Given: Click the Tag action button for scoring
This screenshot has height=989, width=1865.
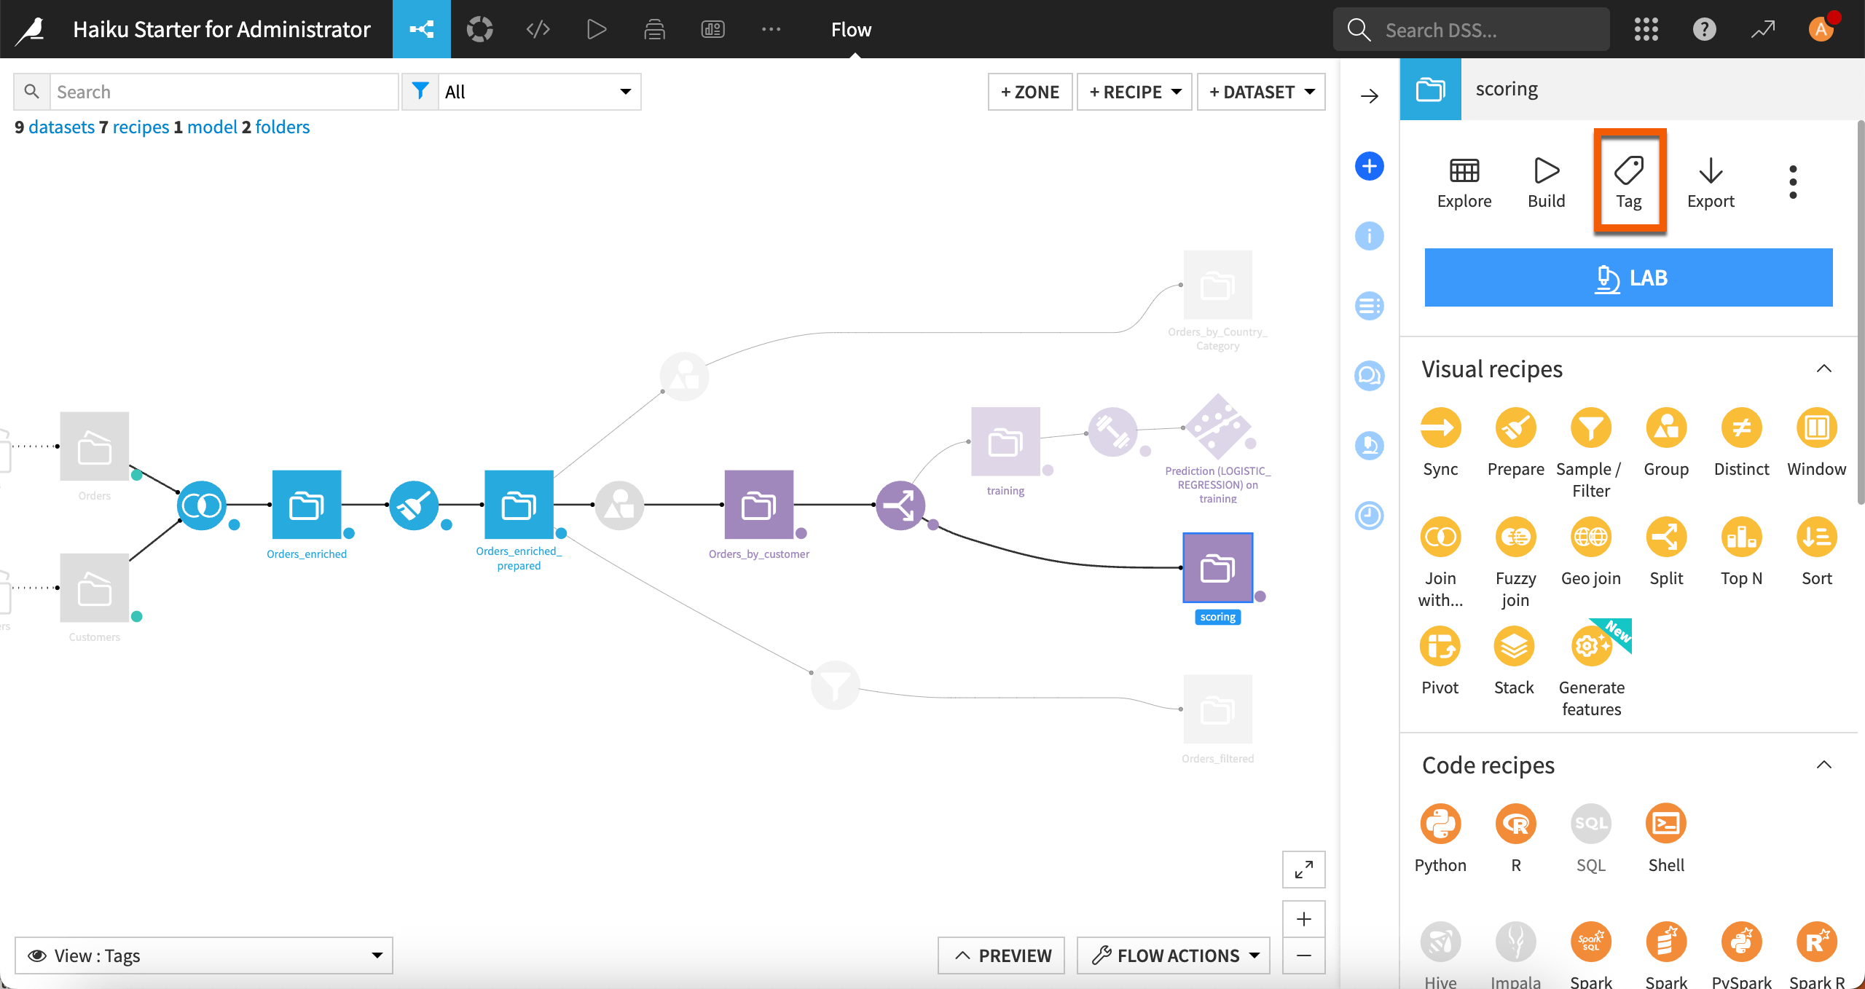Looking at the screenshot, I should tap(1630, 181).
